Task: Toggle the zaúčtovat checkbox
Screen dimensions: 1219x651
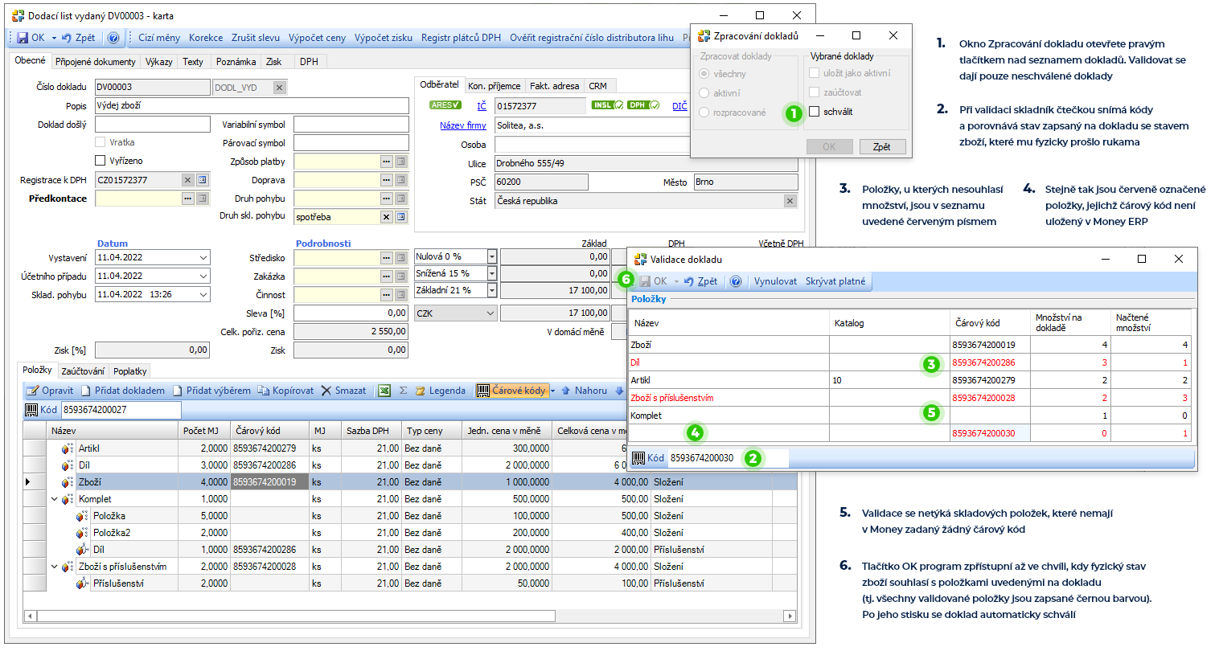Action: (815, 92)
